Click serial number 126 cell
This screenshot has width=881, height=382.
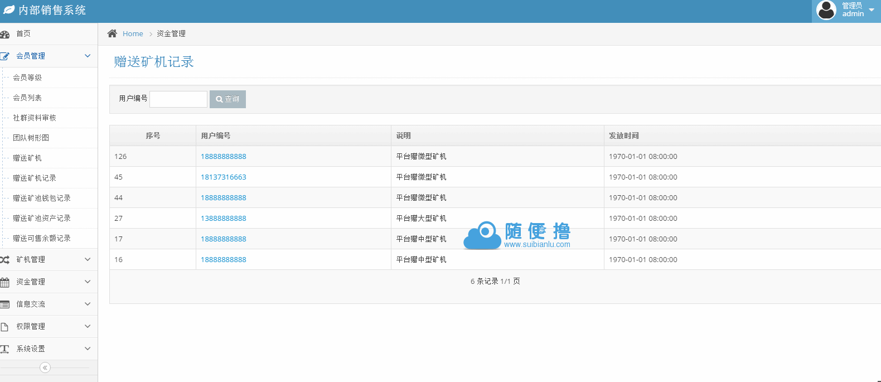pyautogui.click(x=153, y=156)
